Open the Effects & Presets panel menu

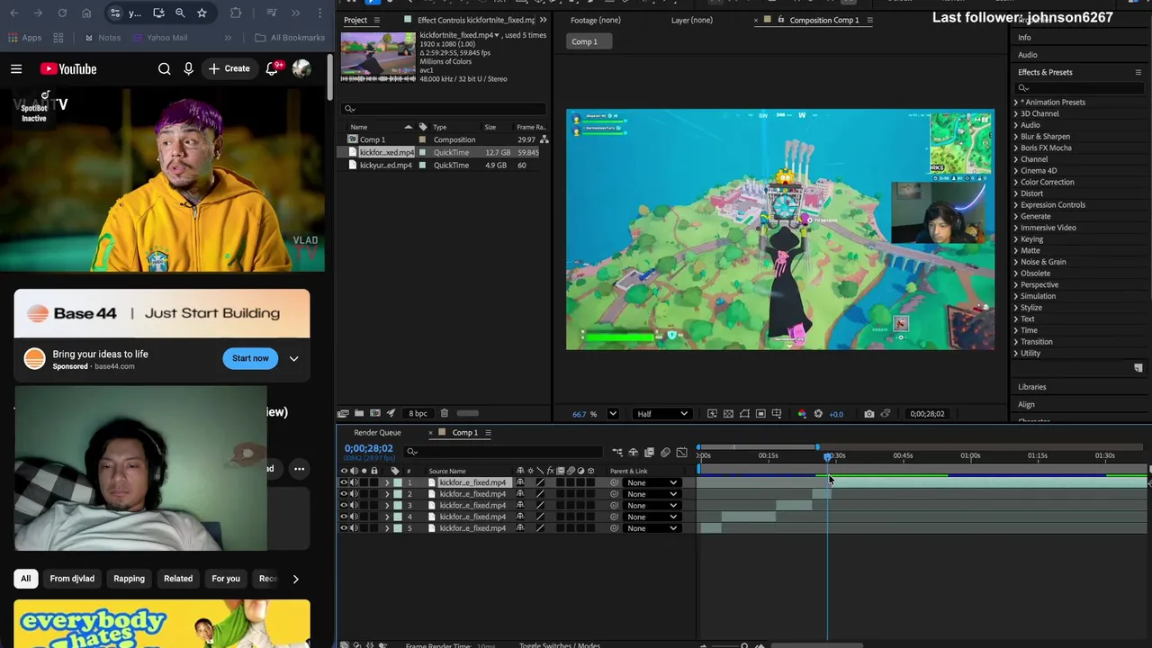[x=1138, y=72]
